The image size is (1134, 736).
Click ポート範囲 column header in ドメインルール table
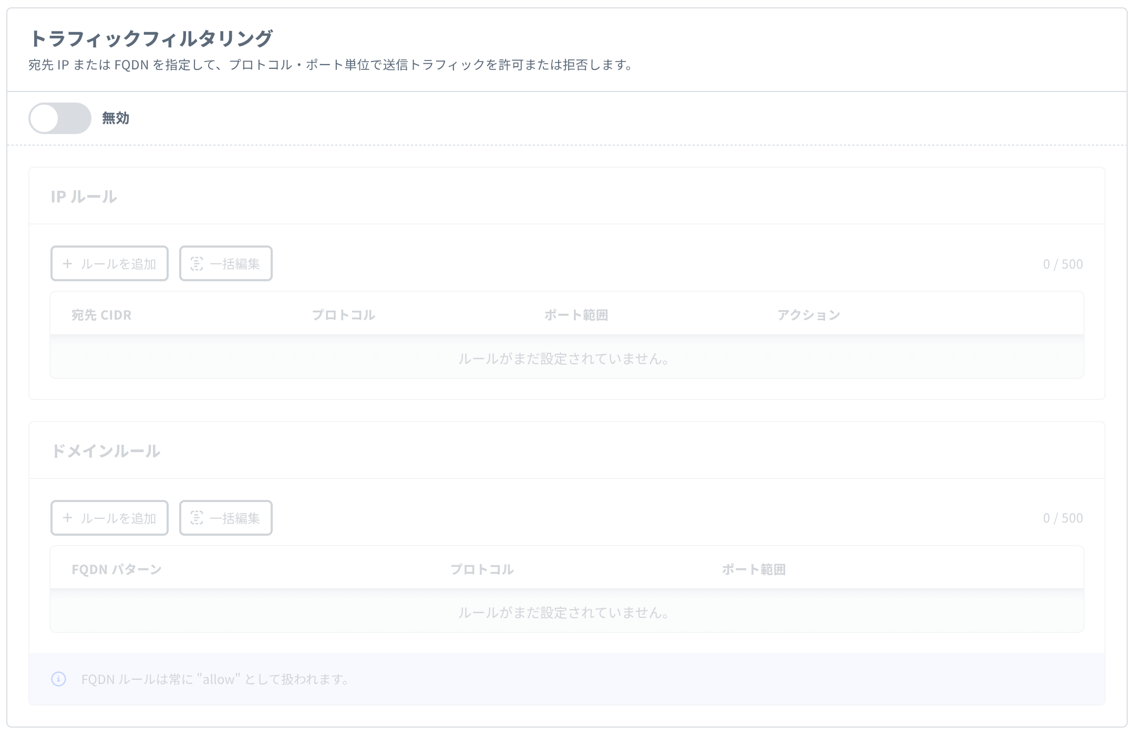pyautogui.click(x=754, y=569)
